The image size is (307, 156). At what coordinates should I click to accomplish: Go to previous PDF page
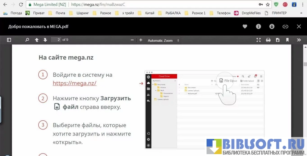pos(37,40)
